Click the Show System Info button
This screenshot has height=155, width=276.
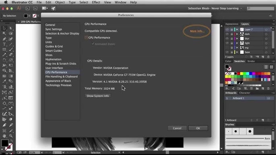coord(98,96)
